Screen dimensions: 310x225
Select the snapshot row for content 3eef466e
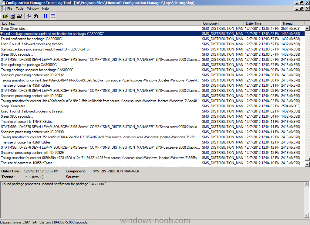153,80
